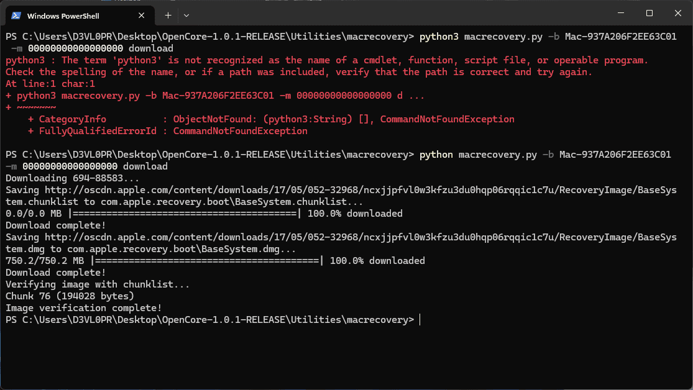This screenshot has height=390, width=693.
Task: Click at the blinking cursor prompt line
Action: click(420, 320)
